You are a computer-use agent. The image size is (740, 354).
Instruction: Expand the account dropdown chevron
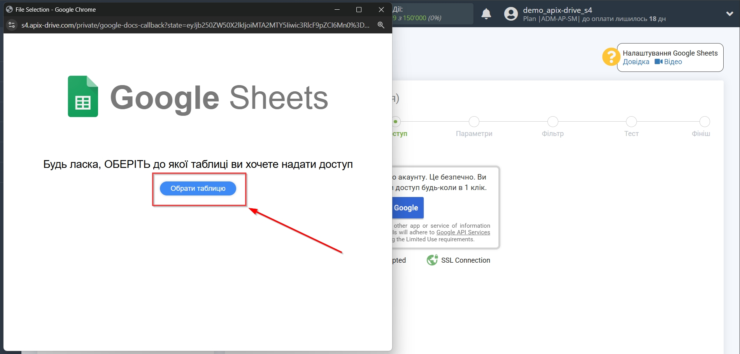[x=729, y=14]
